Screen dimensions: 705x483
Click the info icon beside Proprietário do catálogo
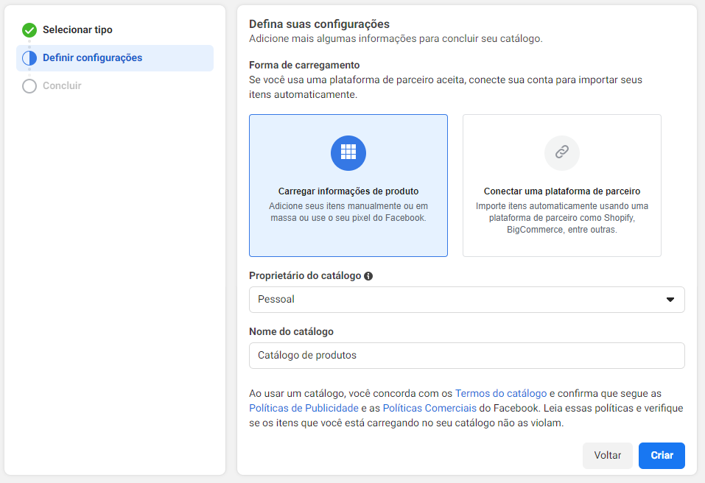368,276
